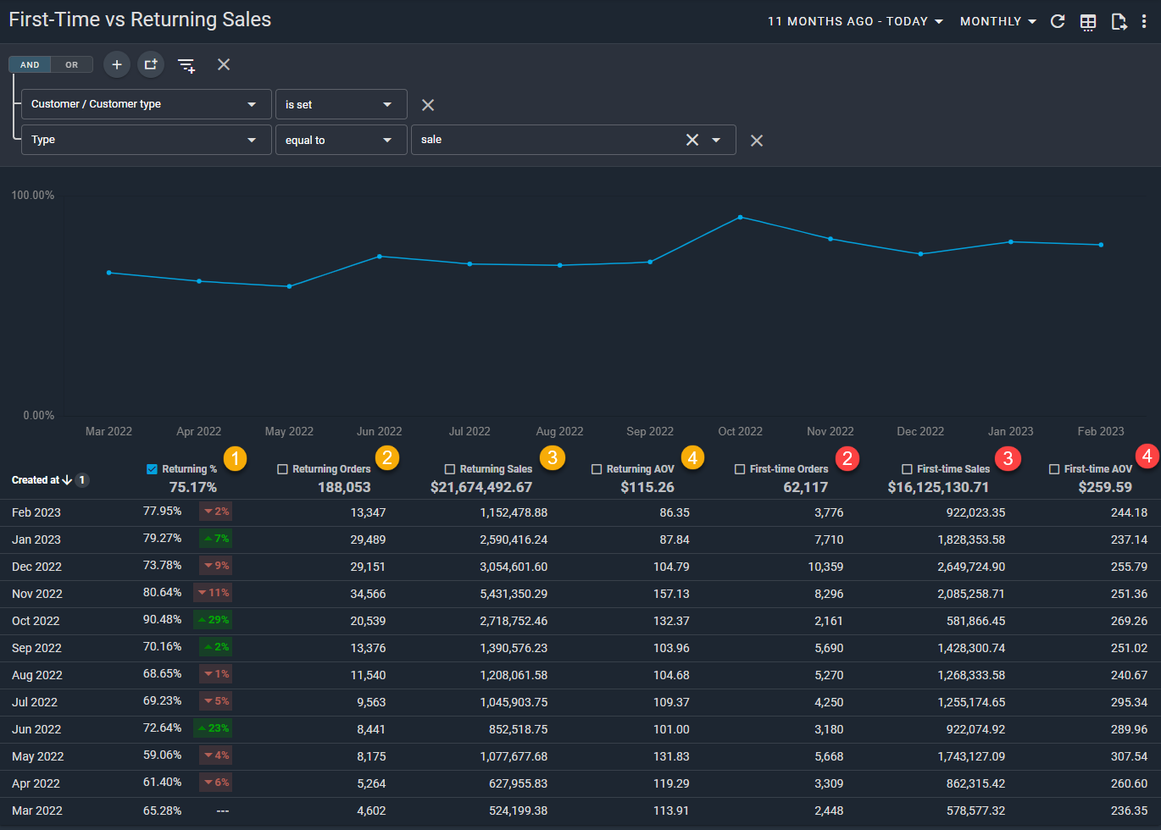This screenshot has height=830, width=1161.
Task: Uncheck the Returning % column checkbox
Action: pyautogui.click(x=153, y=469)
